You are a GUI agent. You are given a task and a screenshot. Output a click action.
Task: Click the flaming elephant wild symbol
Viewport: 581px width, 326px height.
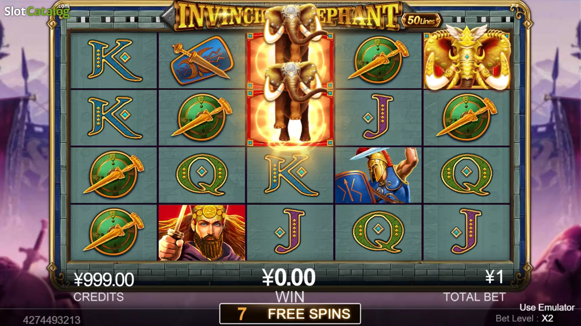click(290, 90)
